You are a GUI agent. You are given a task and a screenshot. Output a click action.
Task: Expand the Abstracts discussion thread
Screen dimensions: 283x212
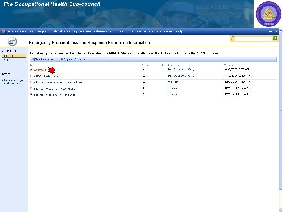click(31, 70)
